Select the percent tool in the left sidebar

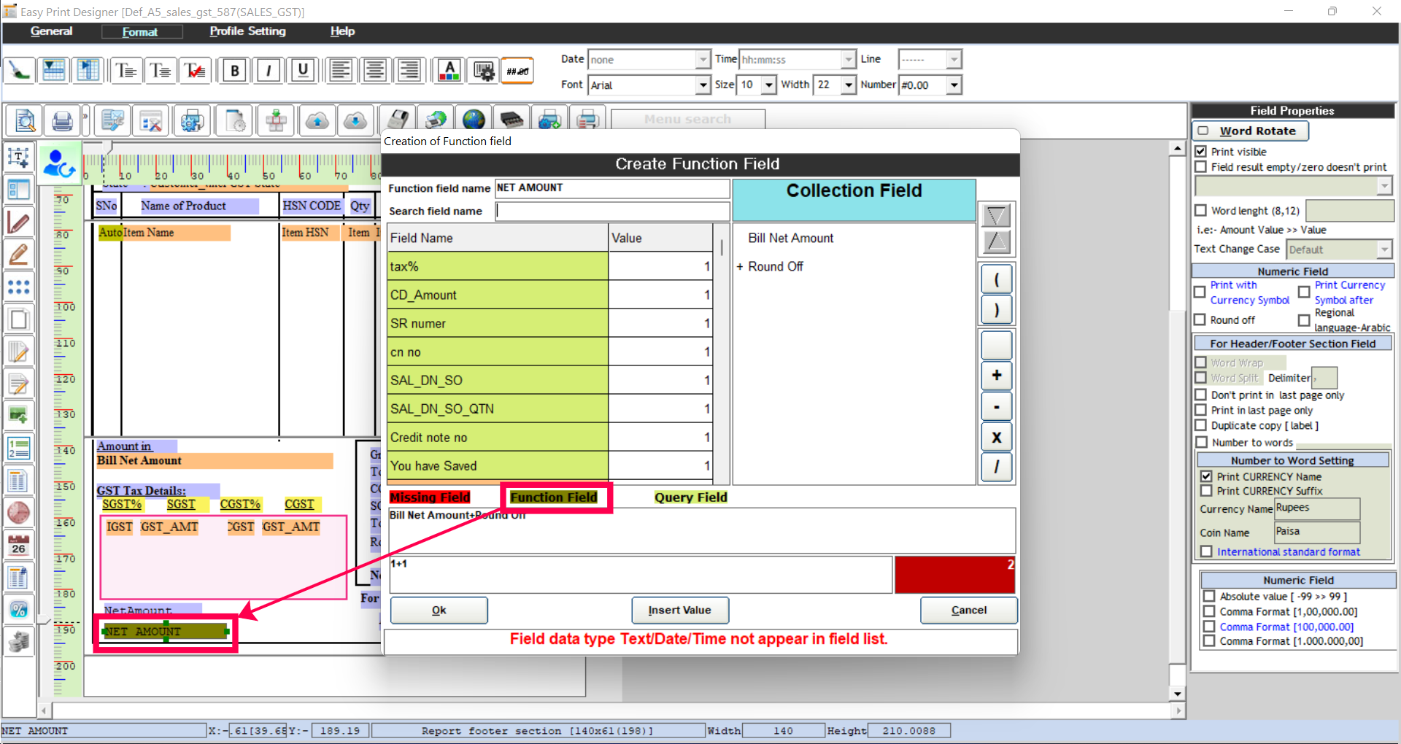pos(19,609)
